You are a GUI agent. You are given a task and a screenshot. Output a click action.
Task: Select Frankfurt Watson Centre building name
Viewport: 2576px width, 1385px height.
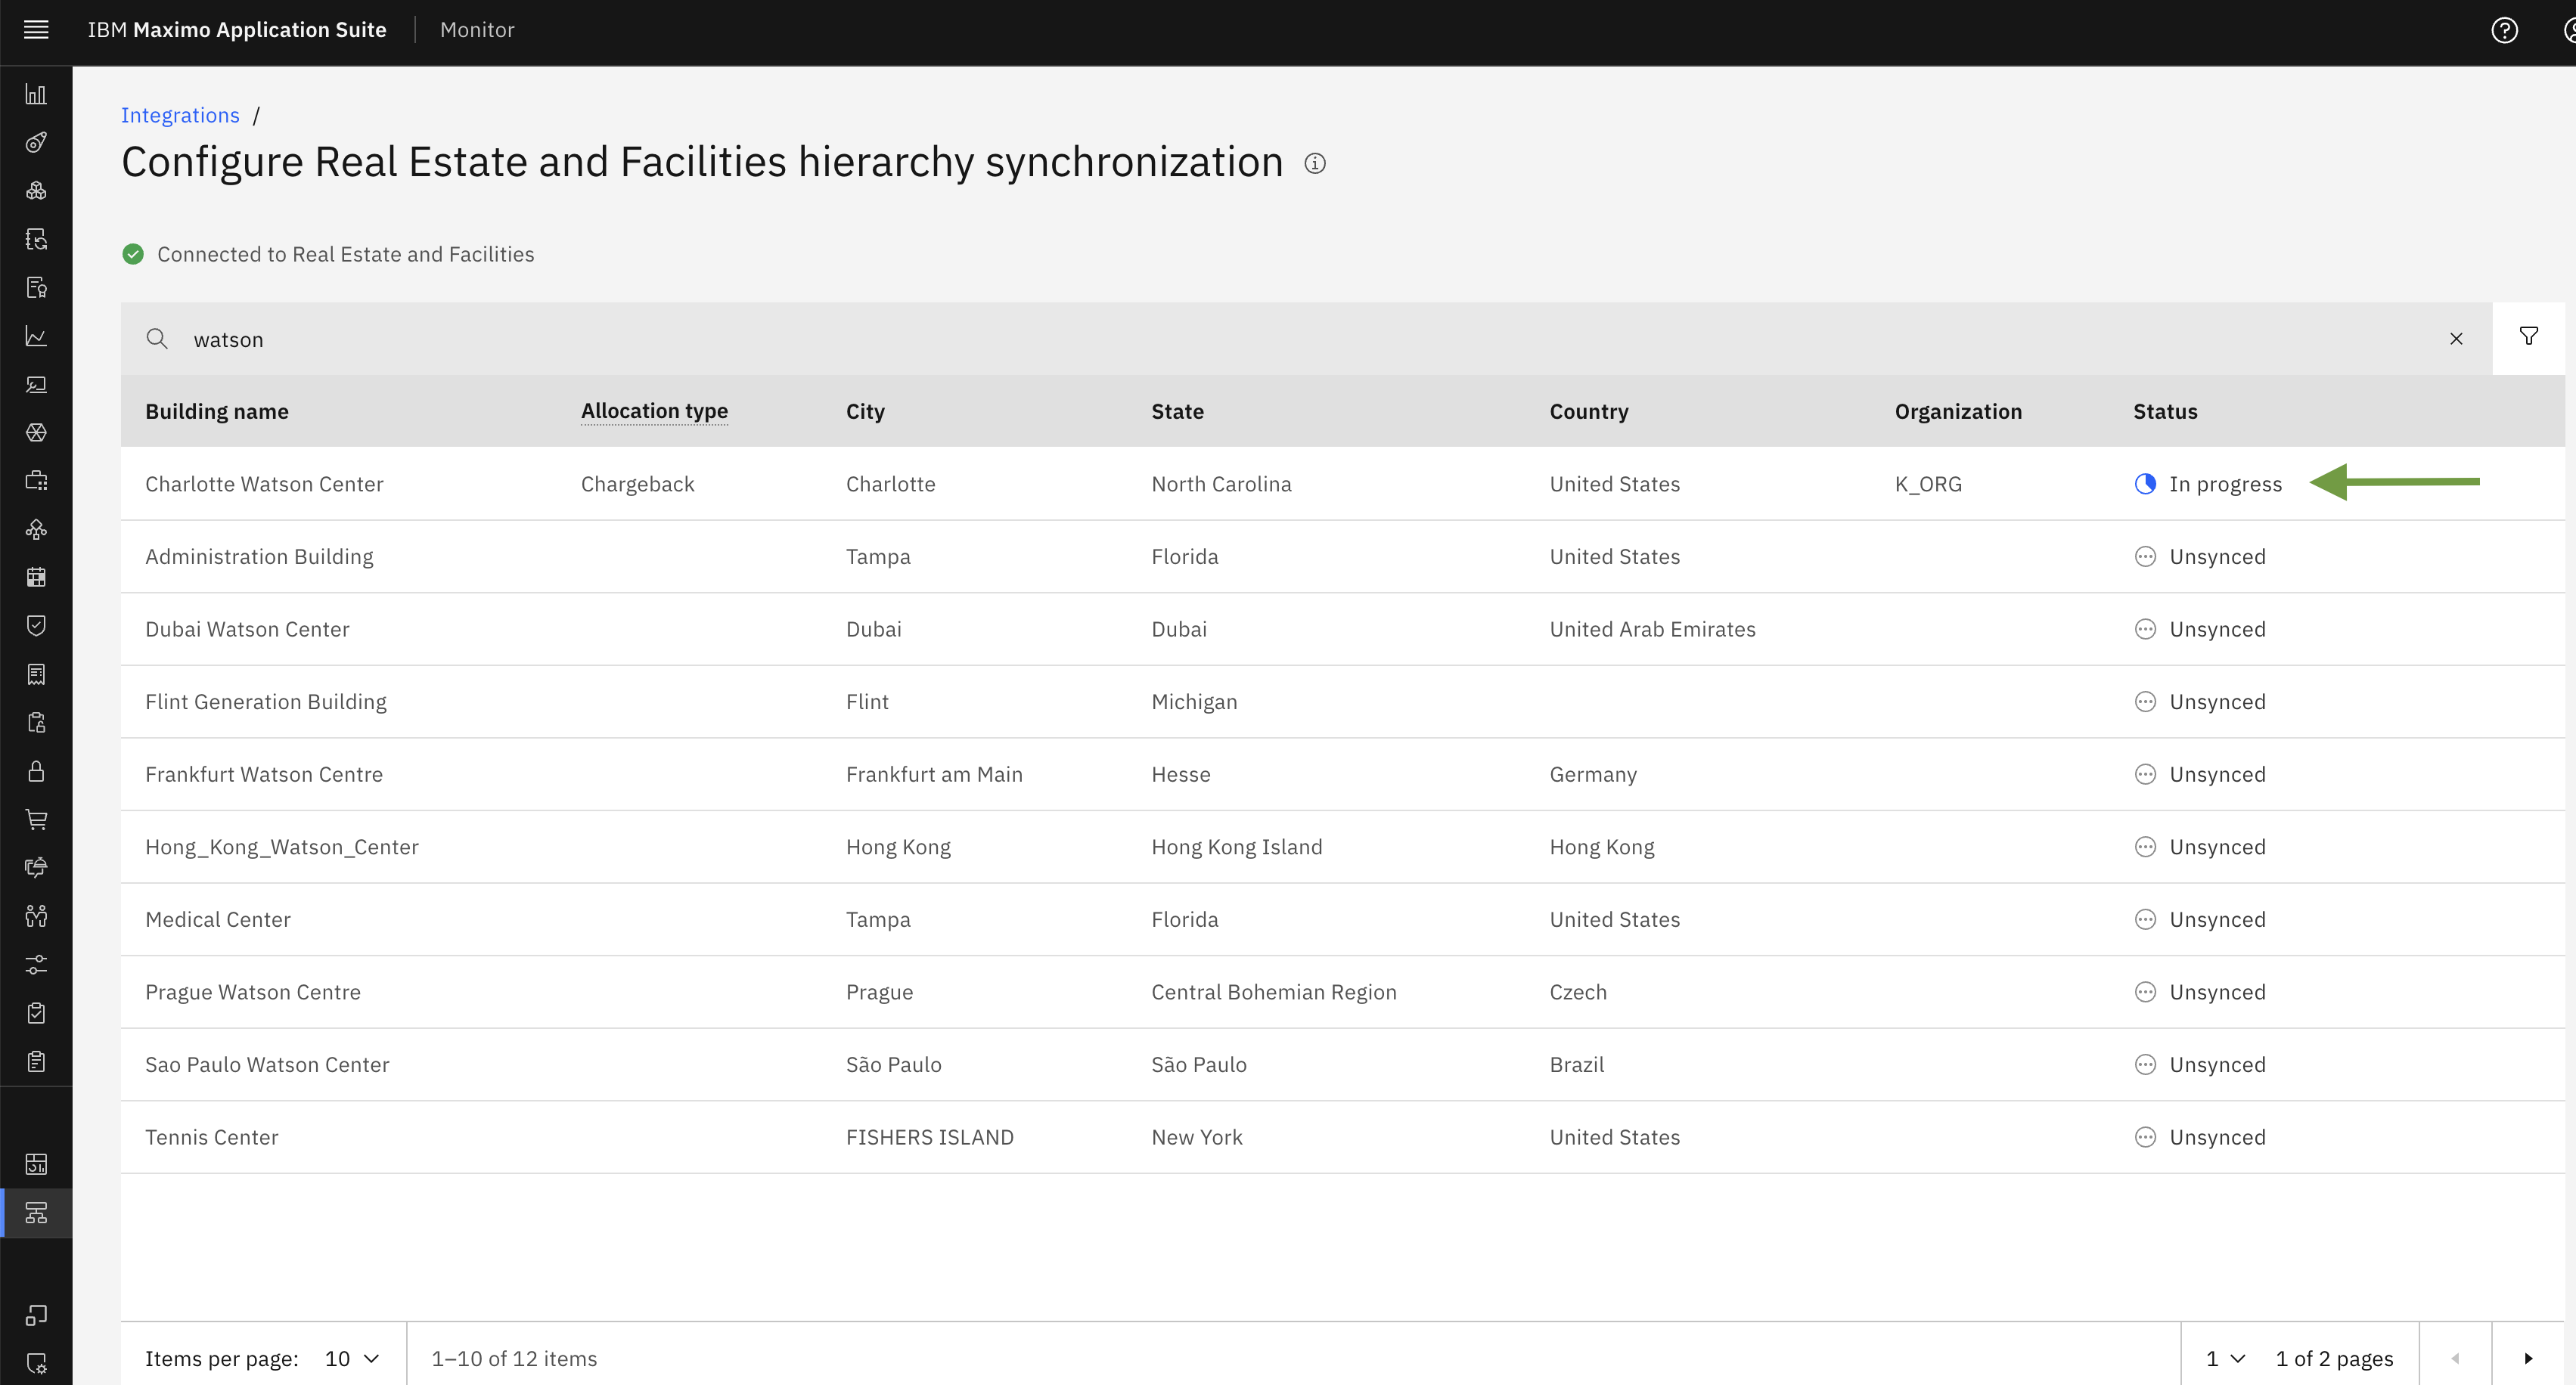click(x=264, y=774)
